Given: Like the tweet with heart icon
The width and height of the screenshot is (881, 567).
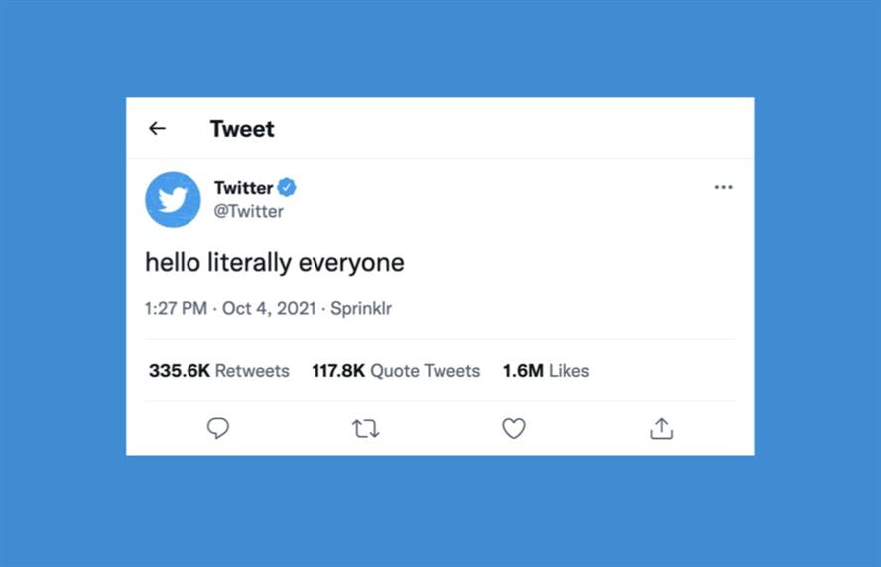Looking at the screenshot, I should 514,428.
